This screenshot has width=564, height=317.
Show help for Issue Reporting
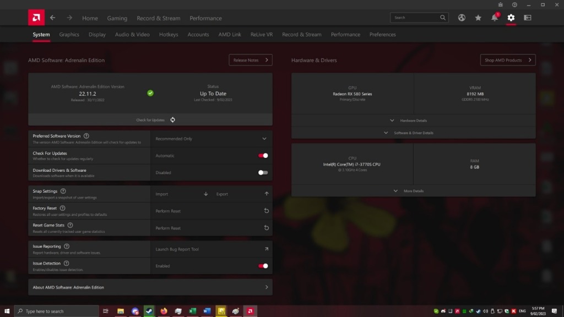click(67, 246)
